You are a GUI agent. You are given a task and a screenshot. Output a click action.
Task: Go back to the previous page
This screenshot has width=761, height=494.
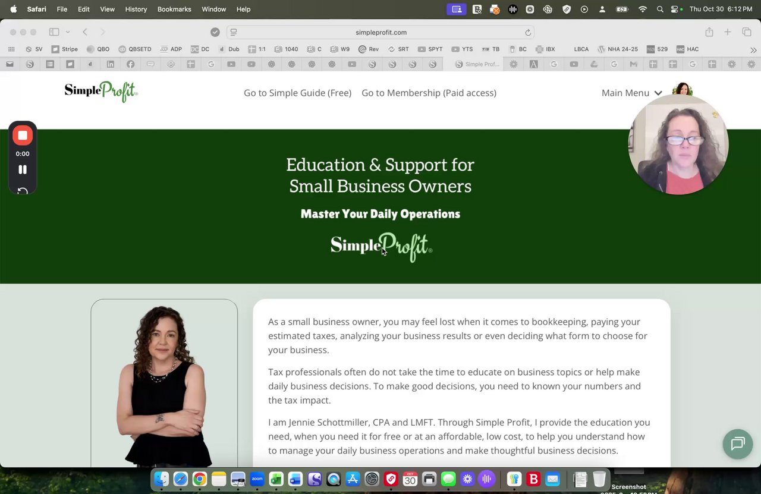tap(85, 32)
